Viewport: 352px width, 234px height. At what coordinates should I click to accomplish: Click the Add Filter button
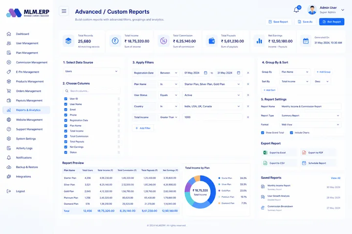pos(143,128)
